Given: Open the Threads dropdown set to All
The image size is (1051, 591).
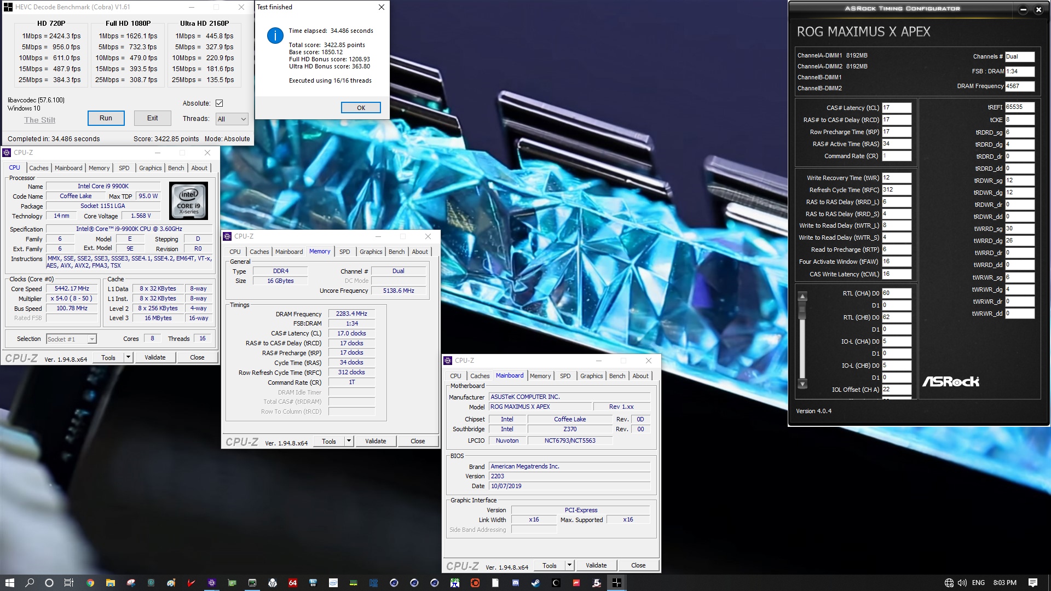Looking at the screenshot, I should coord(232,119).
